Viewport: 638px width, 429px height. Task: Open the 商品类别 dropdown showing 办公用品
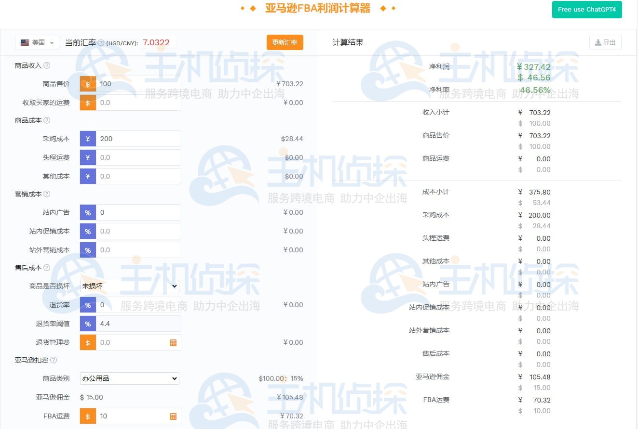[129, 378]
